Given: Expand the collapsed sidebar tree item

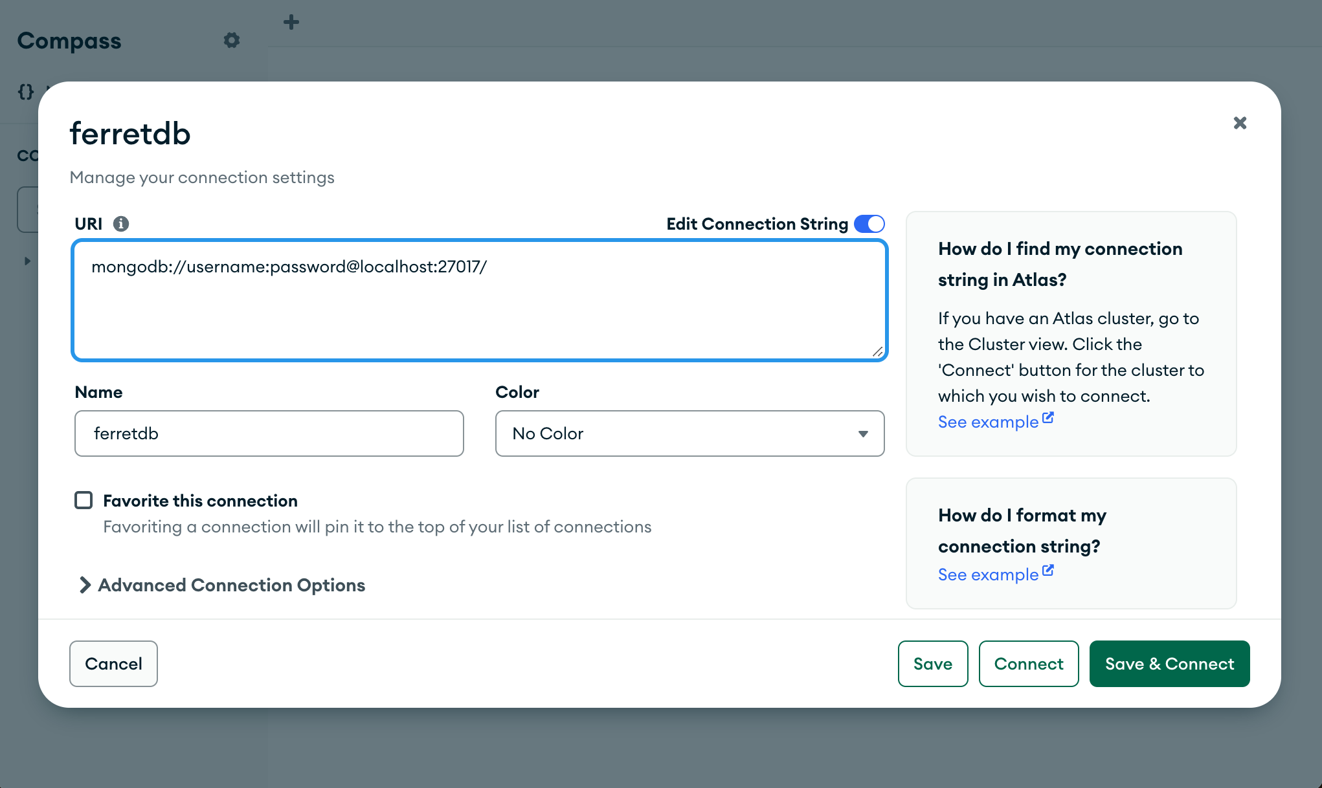Looking at the screenshot, I should [x=27, y=261].
